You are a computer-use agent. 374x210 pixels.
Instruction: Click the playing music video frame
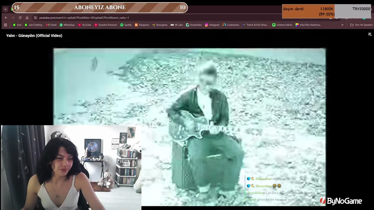pyautogui.click(x=189, y=127)
